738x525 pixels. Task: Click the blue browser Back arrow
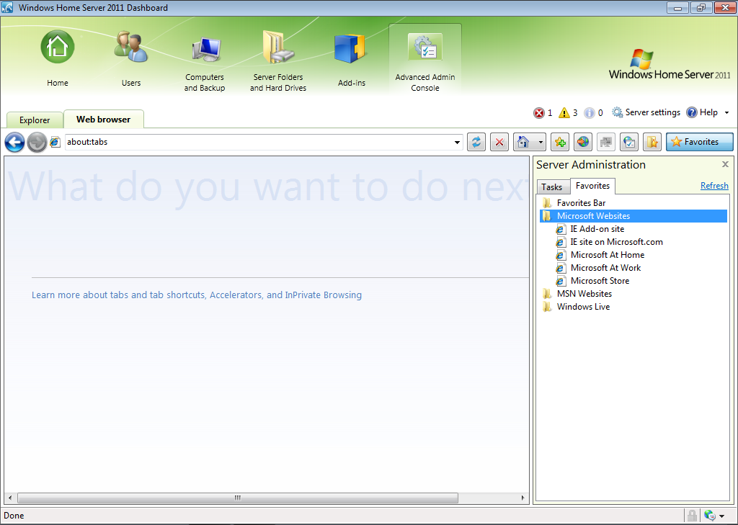(x=14, y=142)
